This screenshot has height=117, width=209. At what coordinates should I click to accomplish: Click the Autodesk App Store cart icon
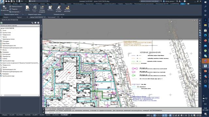click(x=177, y=1)
